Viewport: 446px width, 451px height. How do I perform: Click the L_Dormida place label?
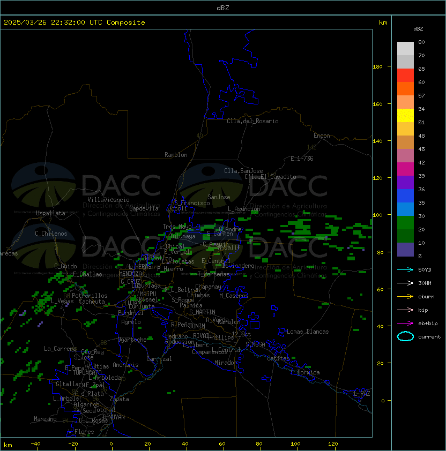coord(305,372)
